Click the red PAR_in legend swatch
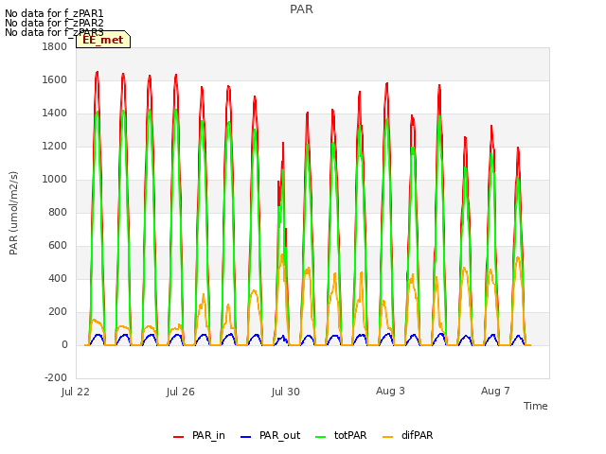The height and width of the screenshot is (454, 606). (x=179, y=437)
